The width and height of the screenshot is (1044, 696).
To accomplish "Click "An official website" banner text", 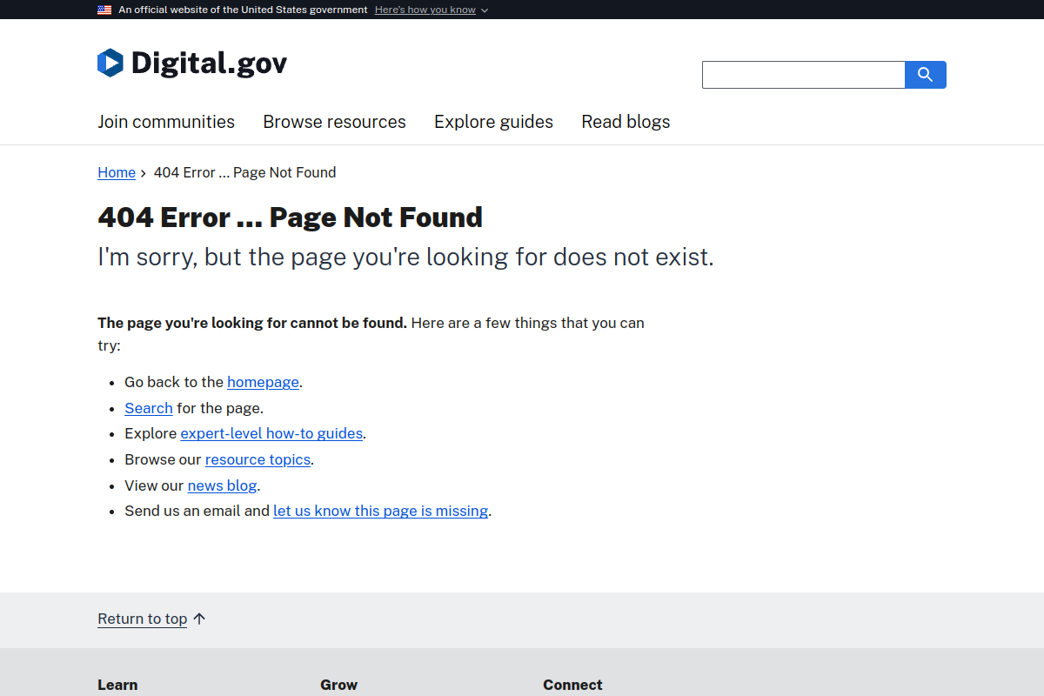I will 243,10.
